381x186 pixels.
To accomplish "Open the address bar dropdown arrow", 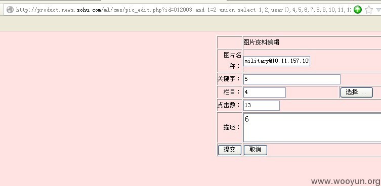I will click(x=378, y=10).
